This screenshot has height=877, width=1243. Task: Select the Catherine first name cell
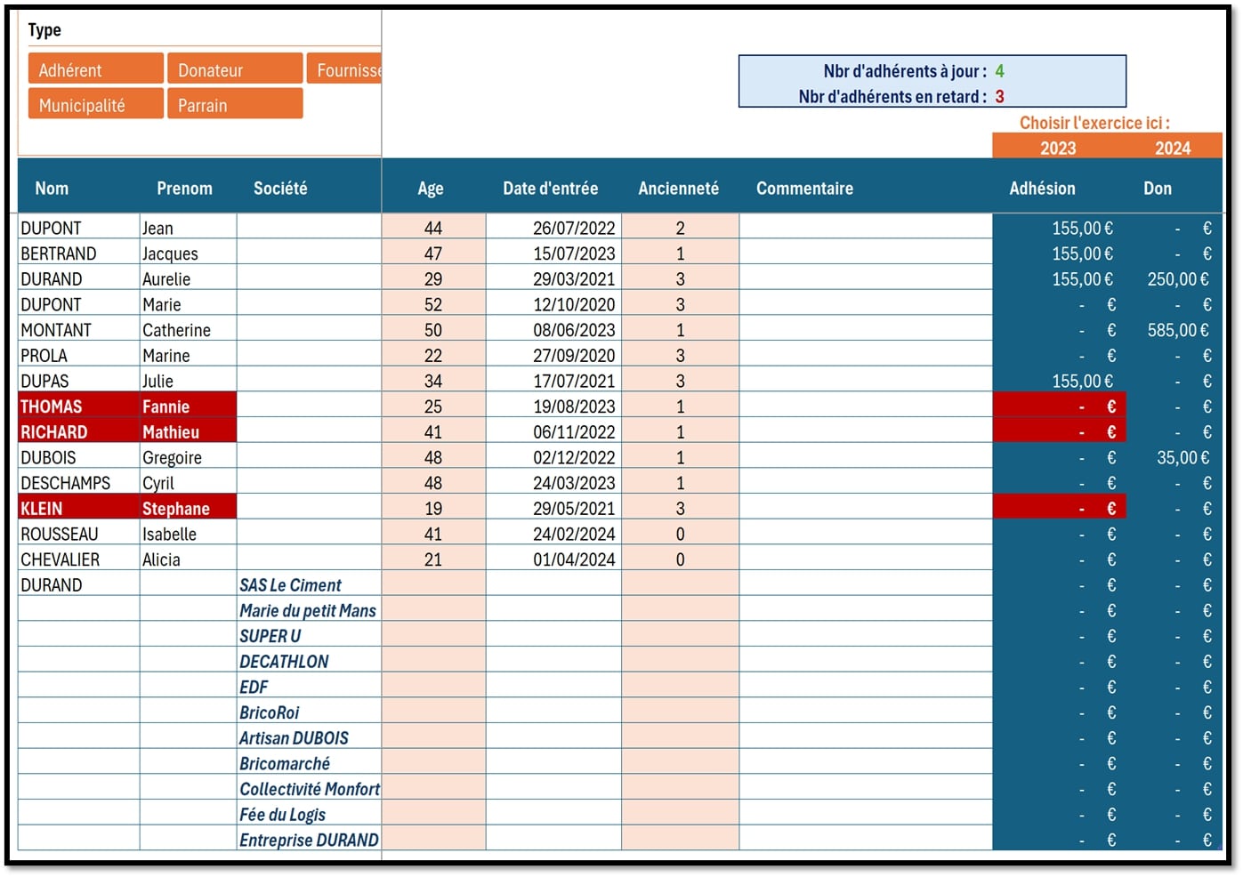coord(188,330)
